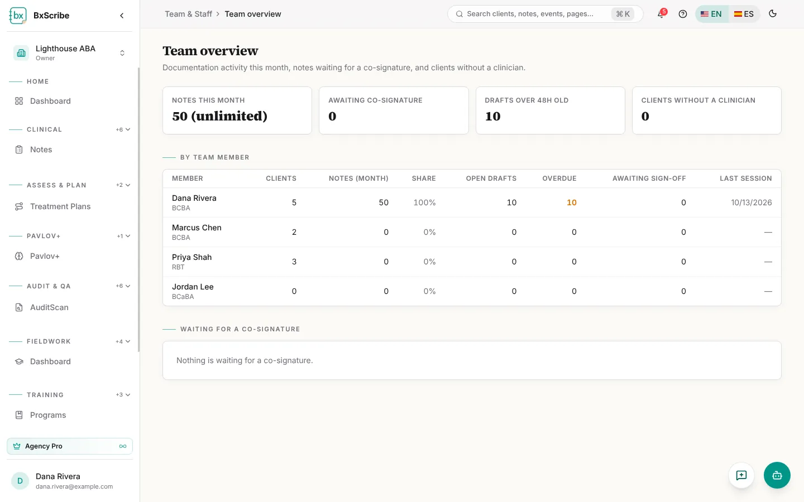
Task: Click the Pavlov+ brain icon
Action: (19, 256)
